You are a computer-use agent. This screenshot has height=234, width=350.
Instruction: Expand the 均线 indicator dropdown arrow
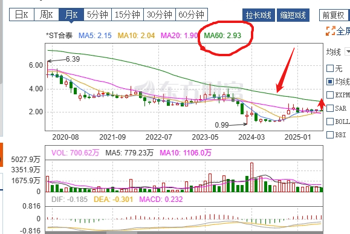coord(348,51)
